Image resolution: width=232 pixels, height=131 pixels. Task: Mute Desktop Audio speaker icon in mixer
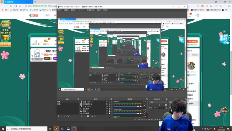(x=141, y=106)
